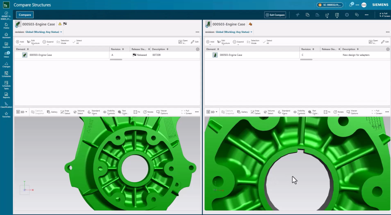Click Gallery in the right viewer toolbar
This screenshot has width=391, height=215.
(x=242, y=112)
